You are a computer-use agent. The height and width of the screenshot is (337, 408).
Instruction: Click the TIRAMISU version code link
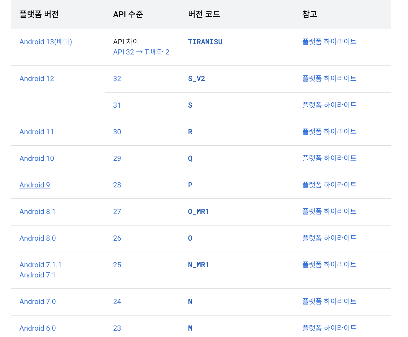[x=205, y=42]
